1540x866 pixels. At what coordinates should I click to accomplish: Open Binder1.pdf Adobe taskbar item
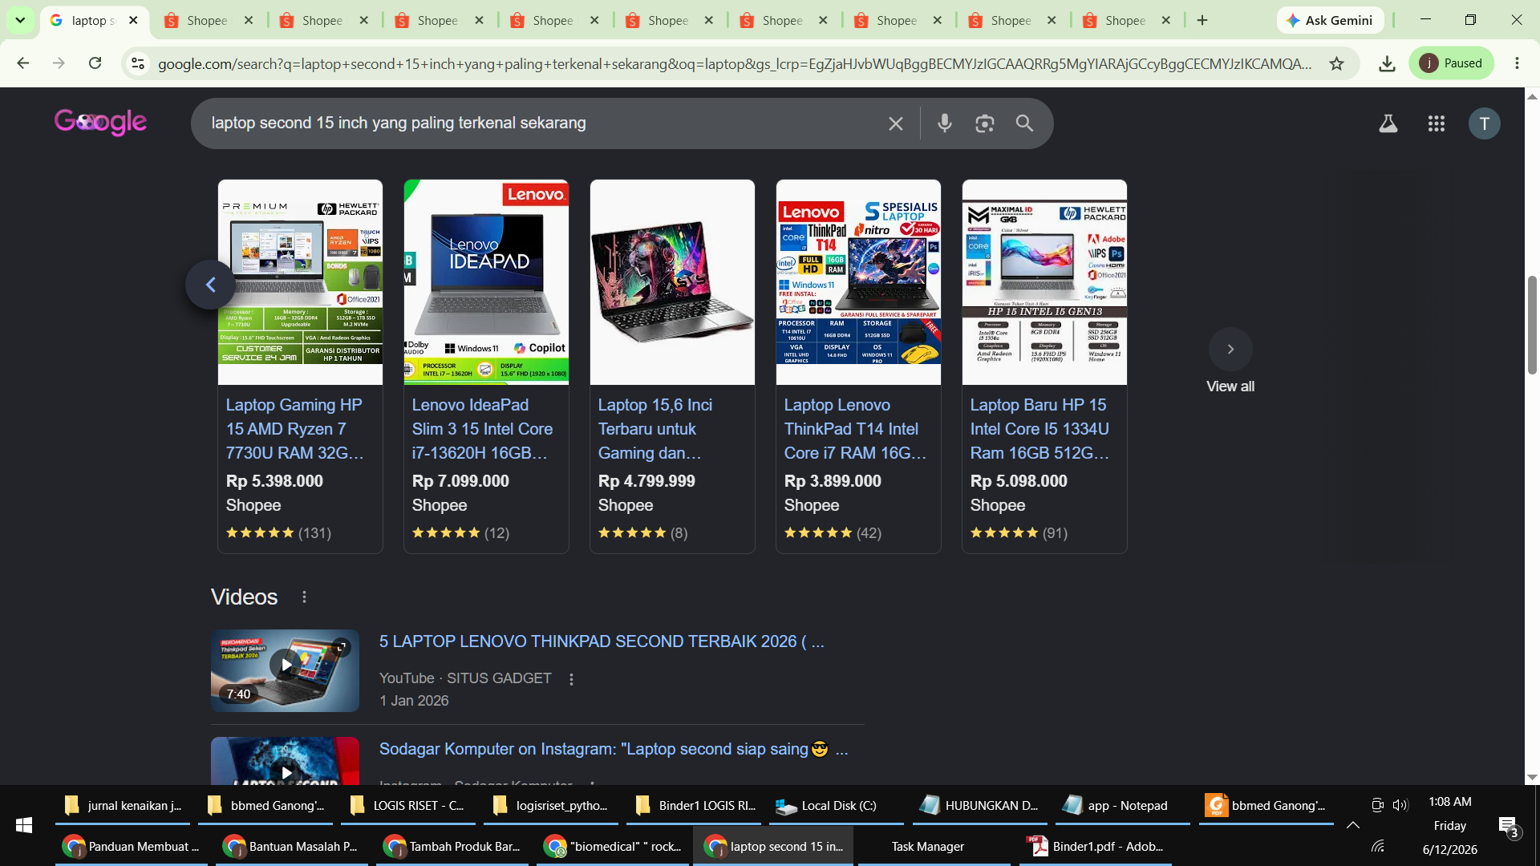point(1096,847)
